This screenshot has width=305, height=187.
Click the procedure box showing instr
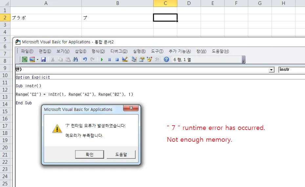292,70
